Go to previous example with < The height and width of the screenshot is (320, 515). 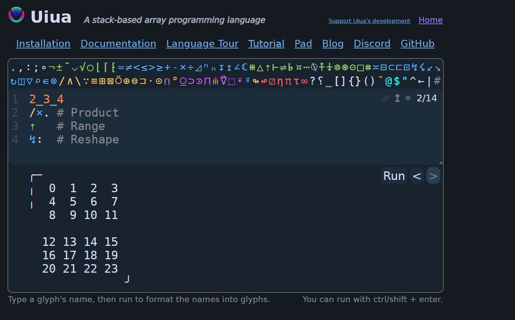(417, 176)
